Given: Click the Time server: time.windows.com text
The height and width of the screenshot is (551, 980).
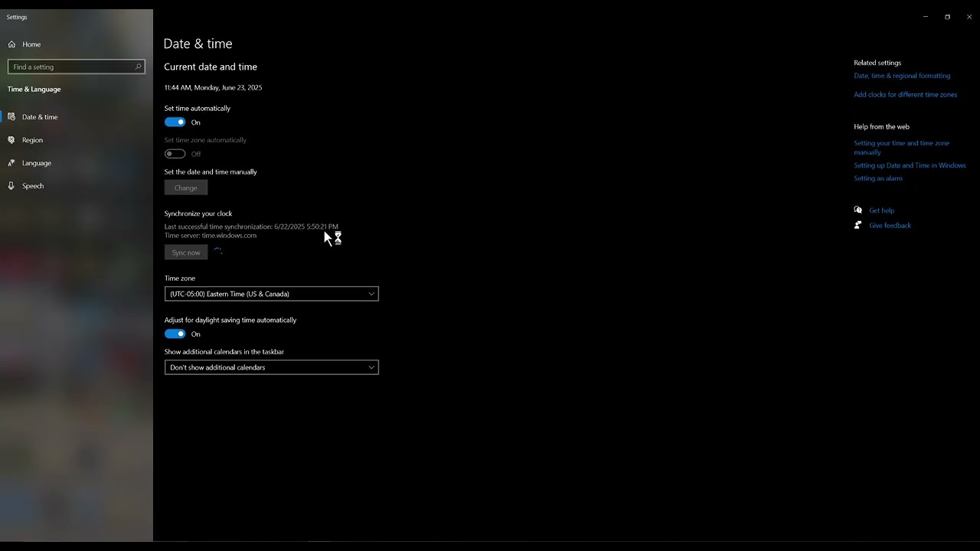Looking at the screenshot, I should (x=211, y=236).
